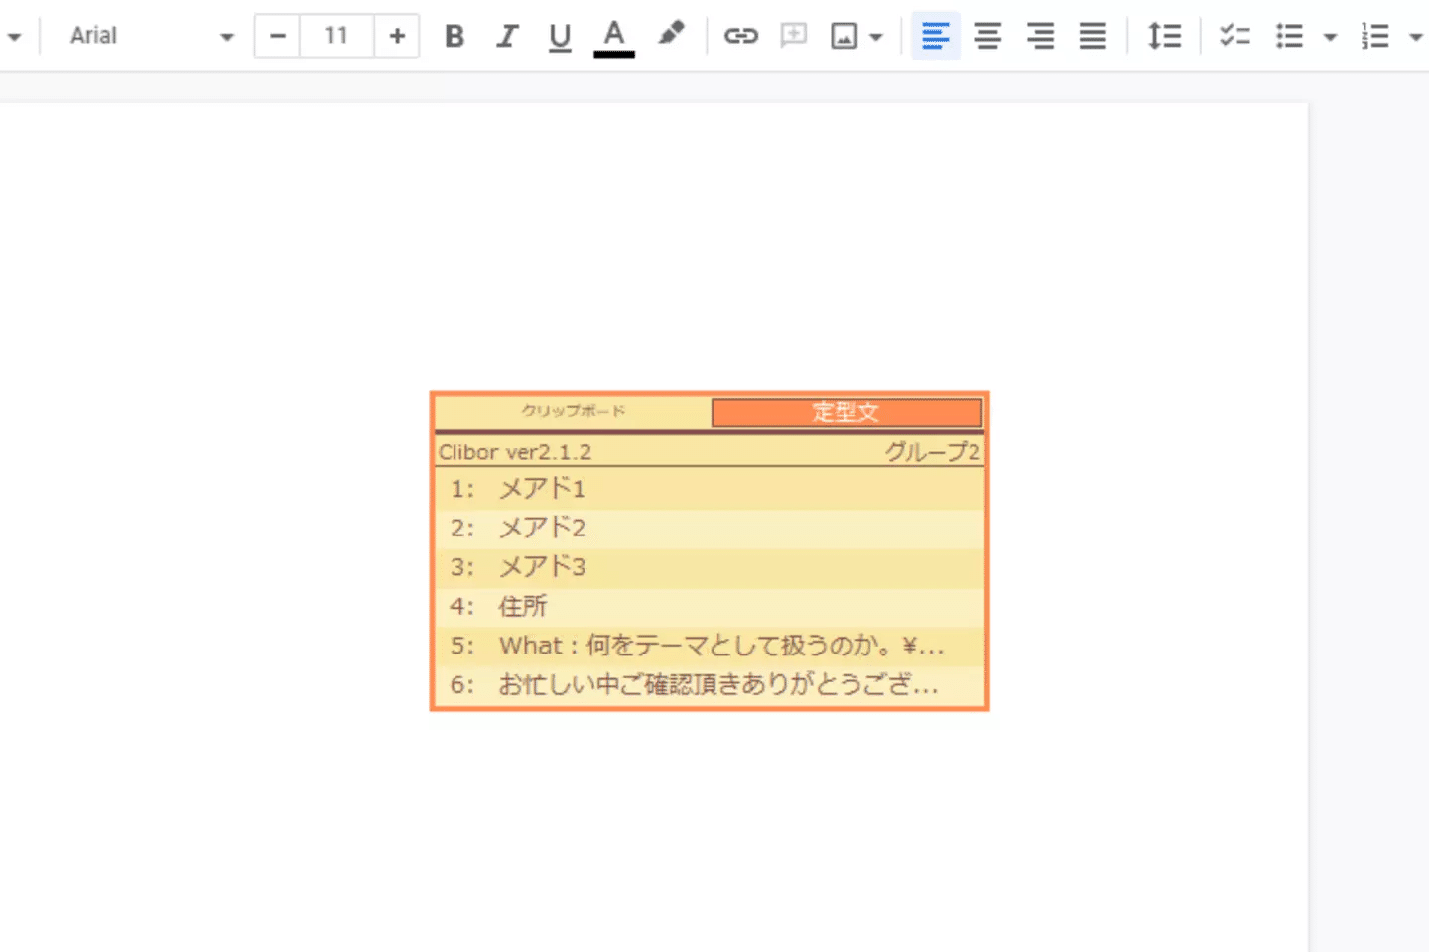Image resolution: width=1429 pixels, height=952 pixels.
Task: Select right text alignment
Action: click(x=1040, y=37)
